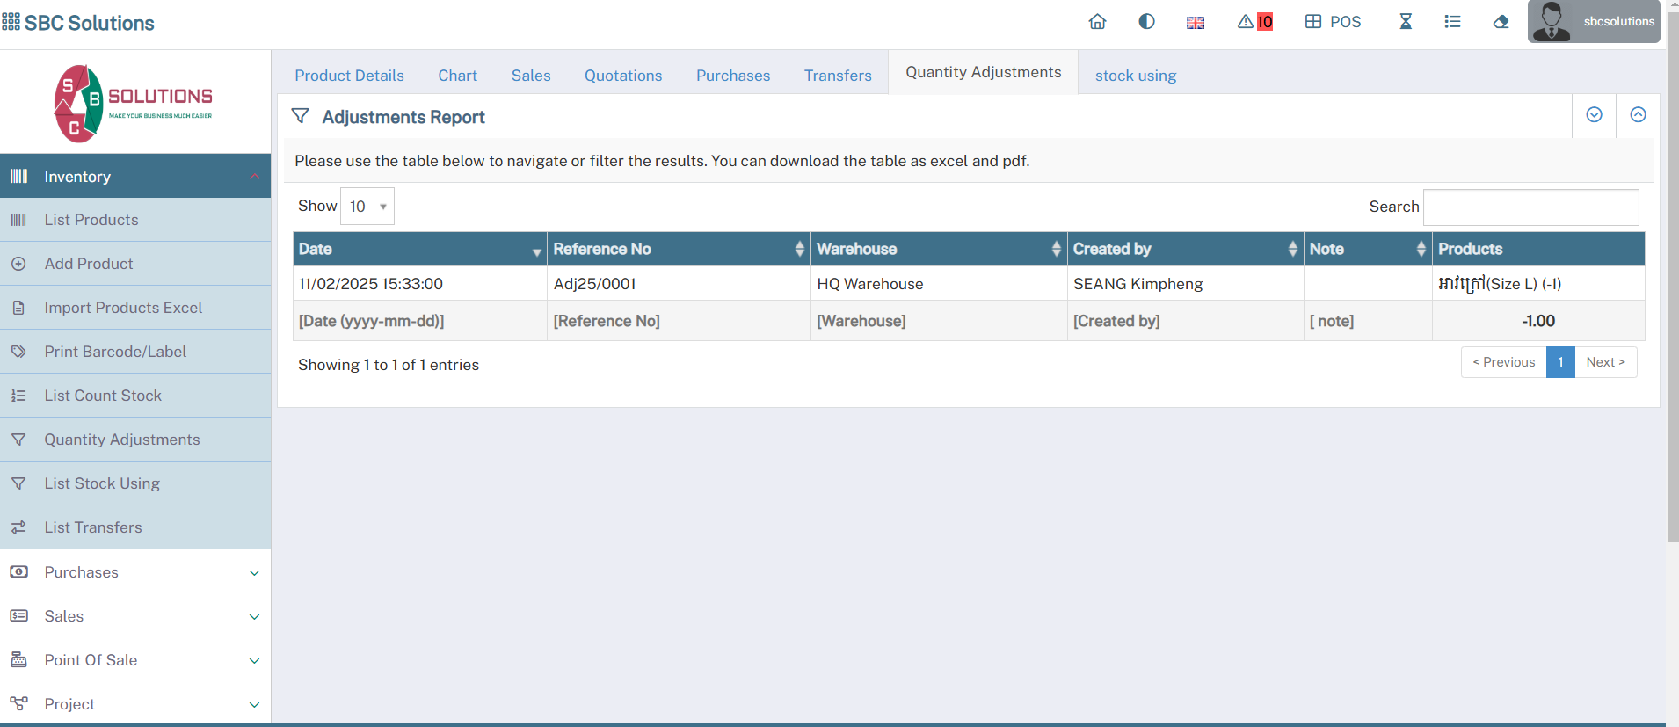This screenshot has height=727, width=1679.
Task: Open the sbcsolutions user profile menu
Action: 1593,22
